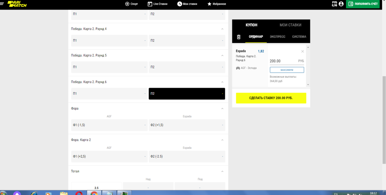Open the file folder taskbar icon
This screenshot has width=386, height=195.
64,193
